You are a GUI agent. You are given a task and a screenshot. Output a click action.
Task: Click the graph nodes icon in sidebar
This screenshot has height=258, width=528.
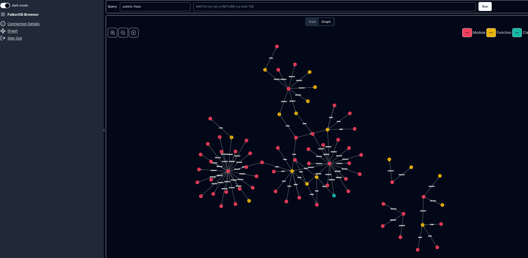pyautogui.click(x=3, y=31)
